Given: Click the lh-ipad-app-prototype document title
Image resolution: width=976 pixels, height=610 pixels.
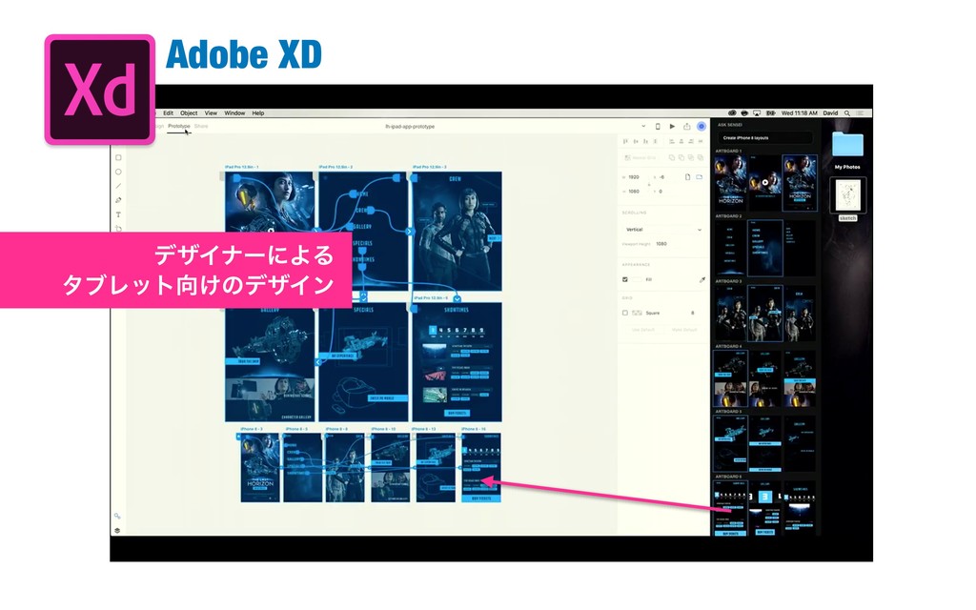Looking at the screenshot, I should click(x=410, y=127).
